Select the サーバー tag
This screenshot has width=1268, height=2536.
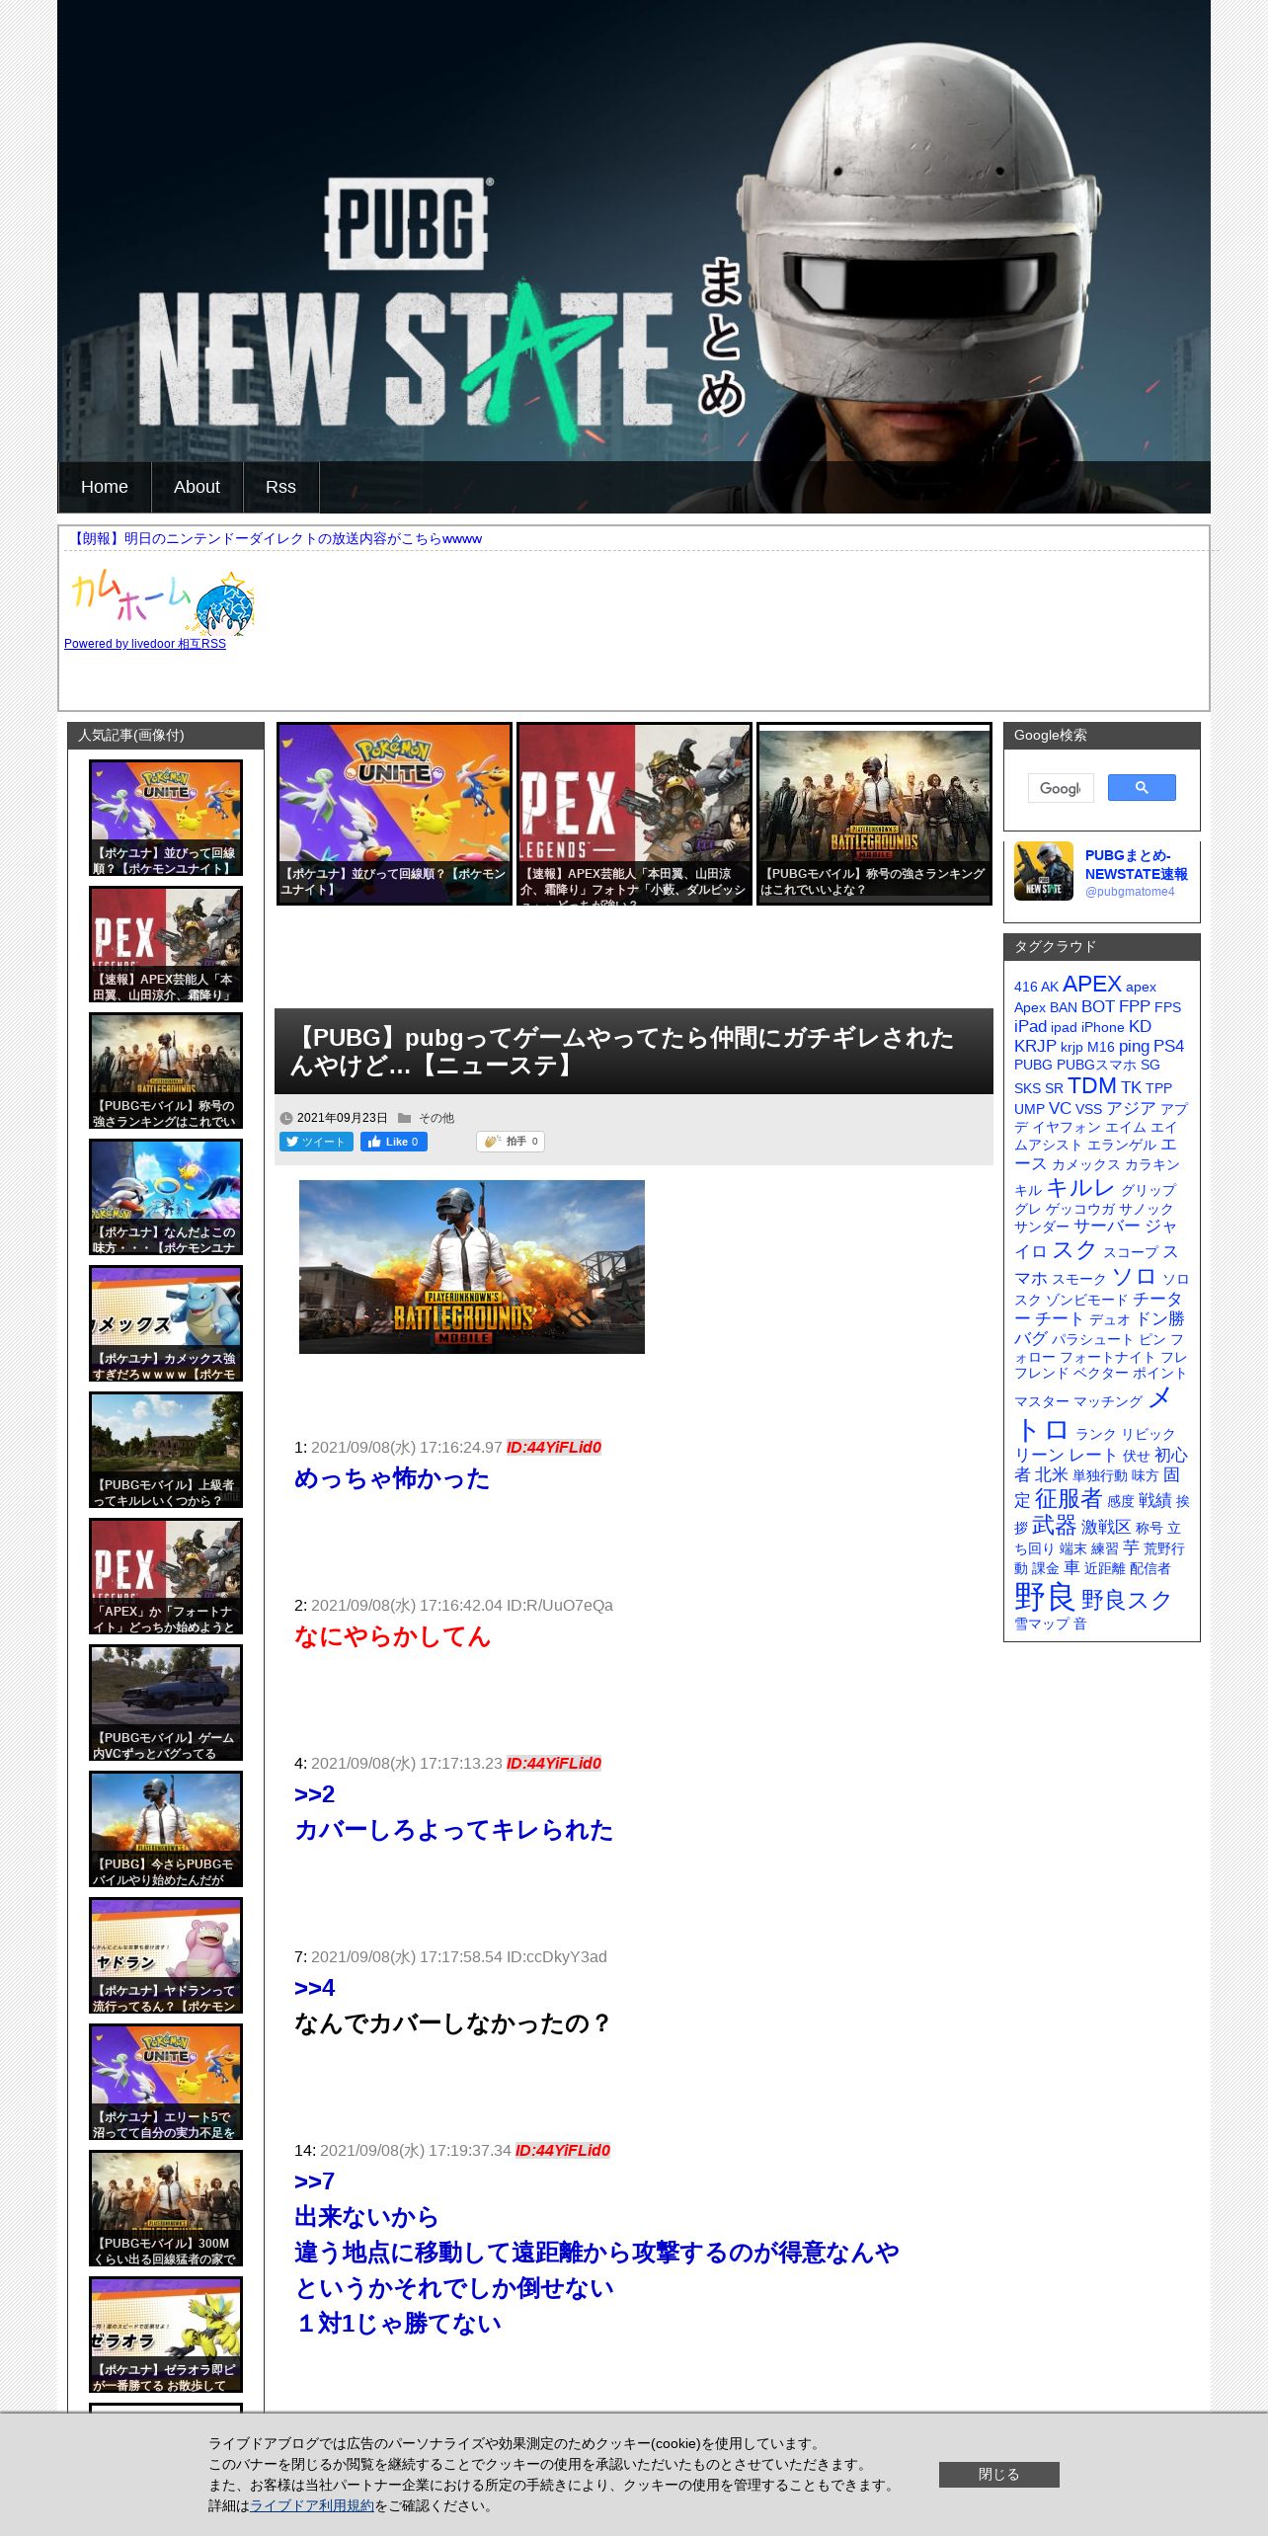click(1107, 1226)
